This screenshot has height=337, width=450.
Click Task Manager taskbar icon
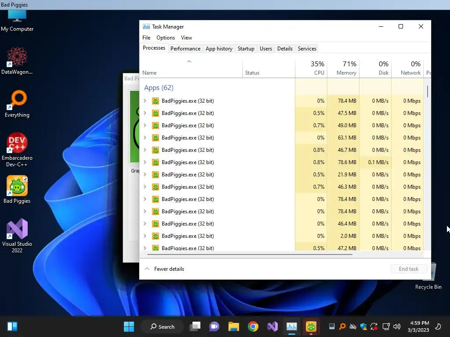coord(292,326)
